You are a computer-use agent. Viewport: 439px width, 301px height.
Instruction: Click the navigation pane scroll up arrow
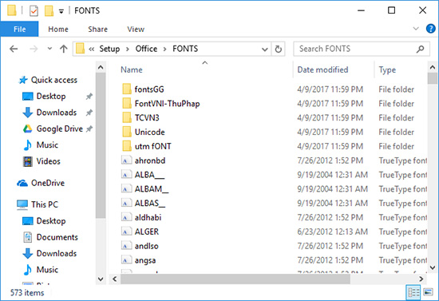pyautogui.click(x=101, y=67)
